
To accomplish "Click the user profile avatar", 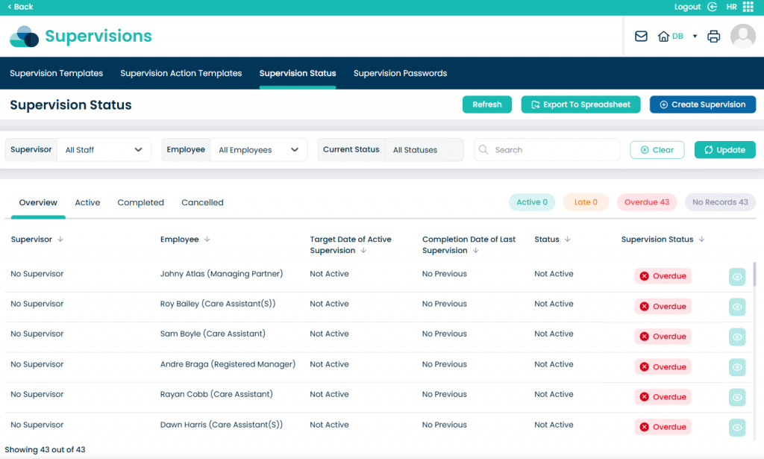I will 742,36.
